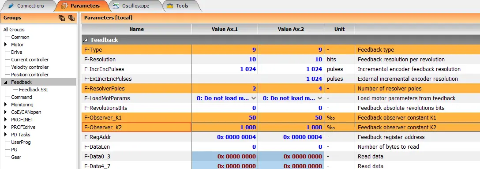Viewport: 480px width, 169px height.
Task: Click F-Data0_3 value for Ax.1
Action: point(225,157)
